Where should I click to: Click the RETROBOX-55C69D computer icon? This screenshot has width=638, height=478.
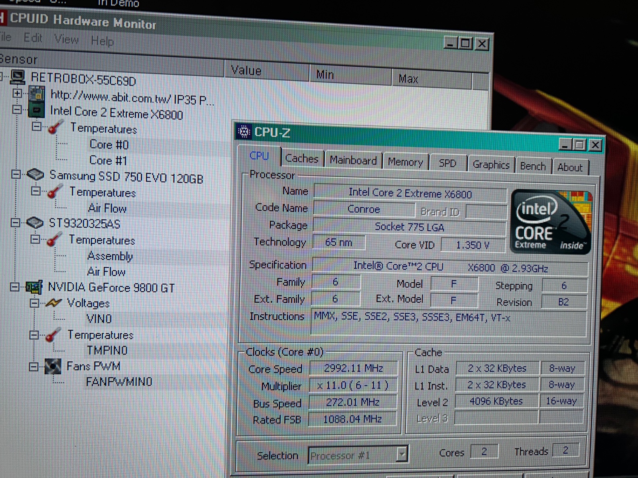[x=18, y=77]
